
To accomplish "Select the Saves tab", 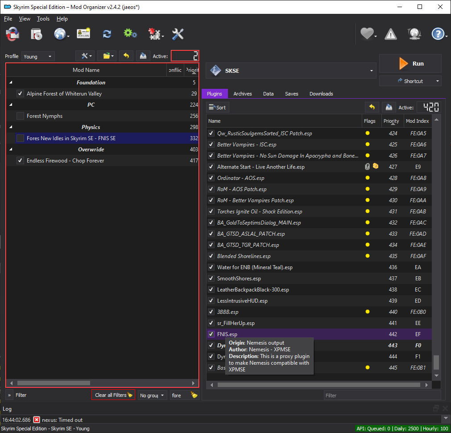I will 291,94.
